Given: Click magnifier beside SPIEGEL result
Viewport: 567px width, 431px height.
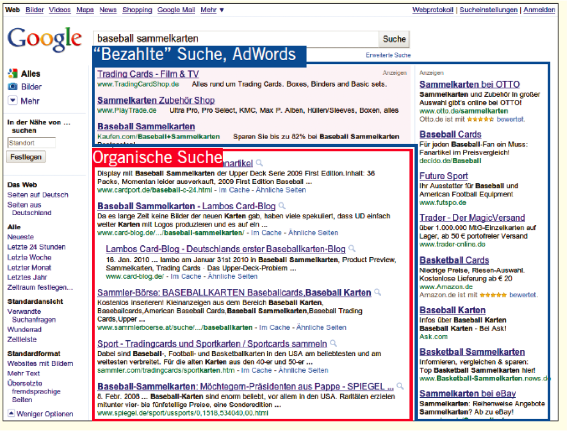Looking at the screenshot, I should [x=400, y=386].
